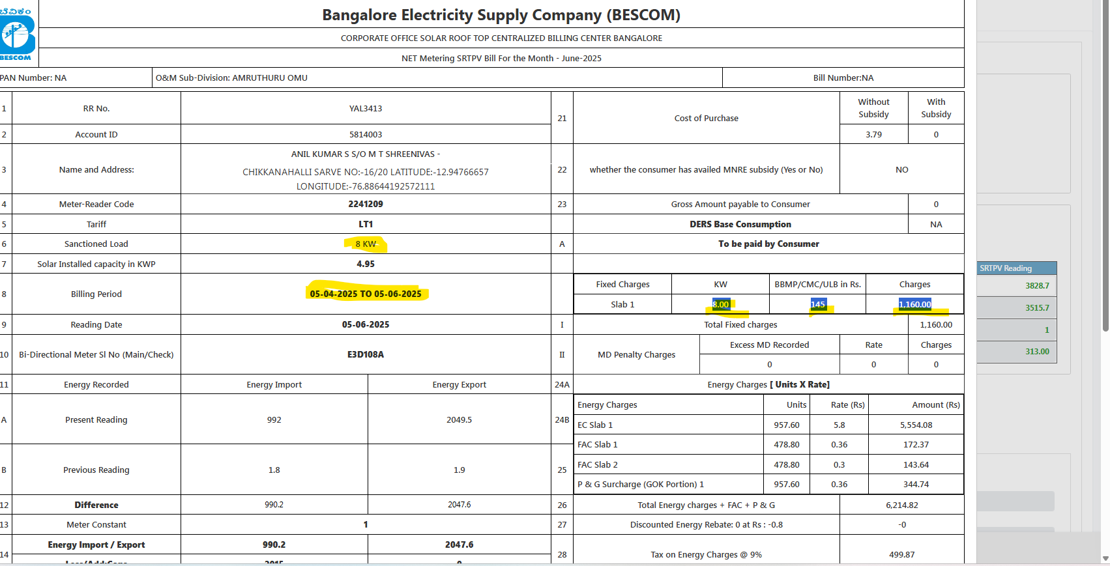Click the MNRE subsidy answer NO
Image resolution: width=1110 pixels, height=566 pixels.
coord(902,170)
